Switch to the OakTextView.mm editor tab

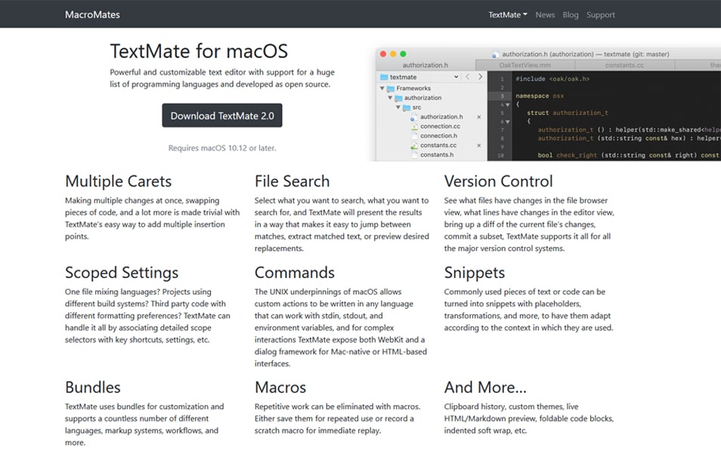(525, 65)
